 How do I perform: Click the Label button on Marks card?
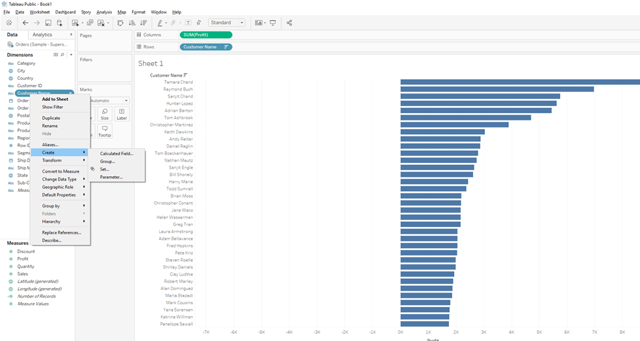point(122,114)
